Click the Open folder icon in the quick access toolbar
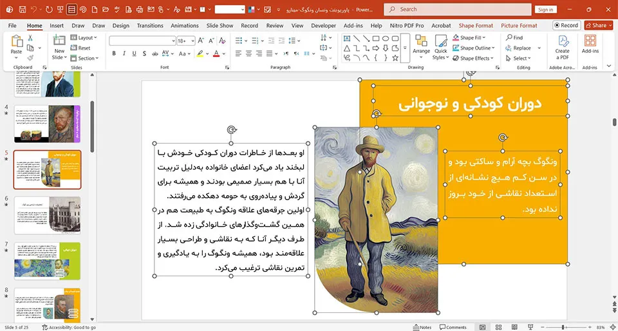Viewport: 618px width, 331px height. pos(105,9)
